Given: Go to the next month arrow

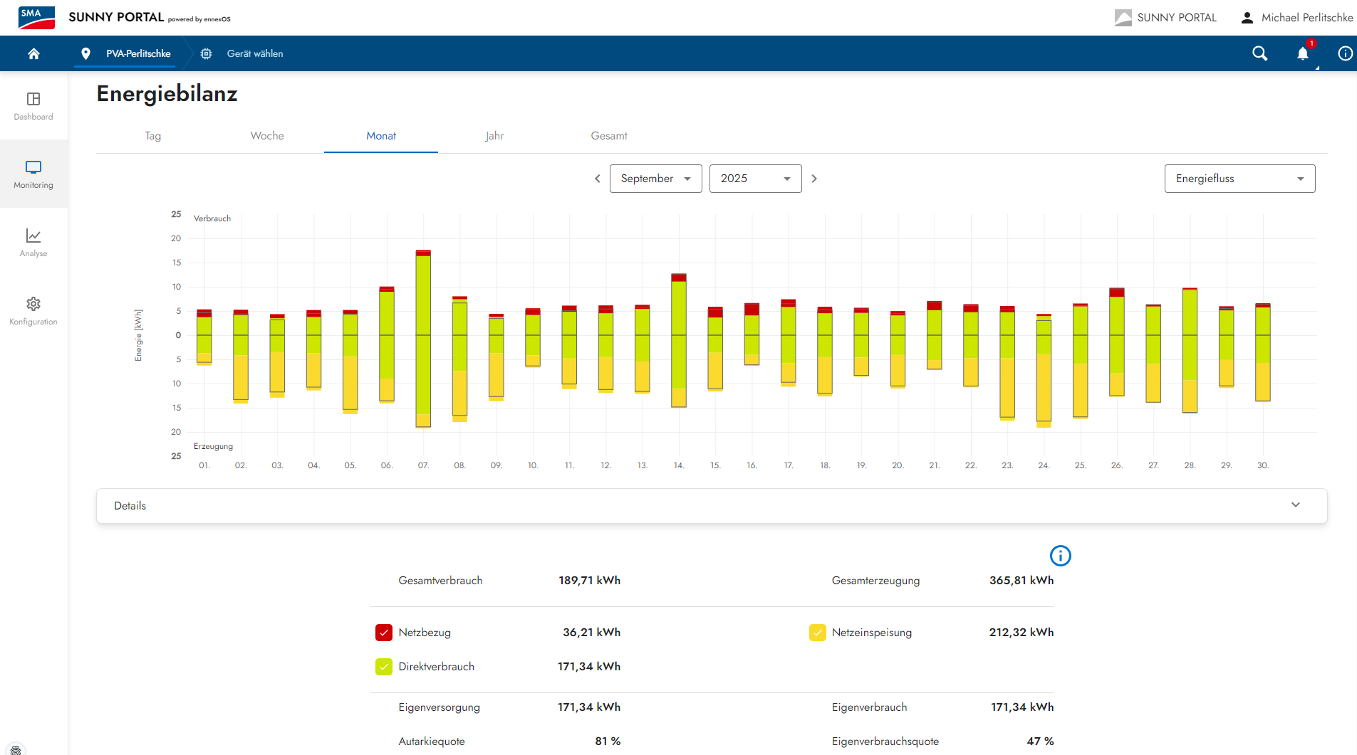Looking at the screenshot, I should coord(814,179).
